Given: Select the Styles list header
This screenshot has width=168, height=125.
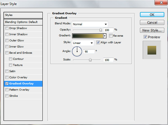Looking at the screenshot, I should point(23,15).
